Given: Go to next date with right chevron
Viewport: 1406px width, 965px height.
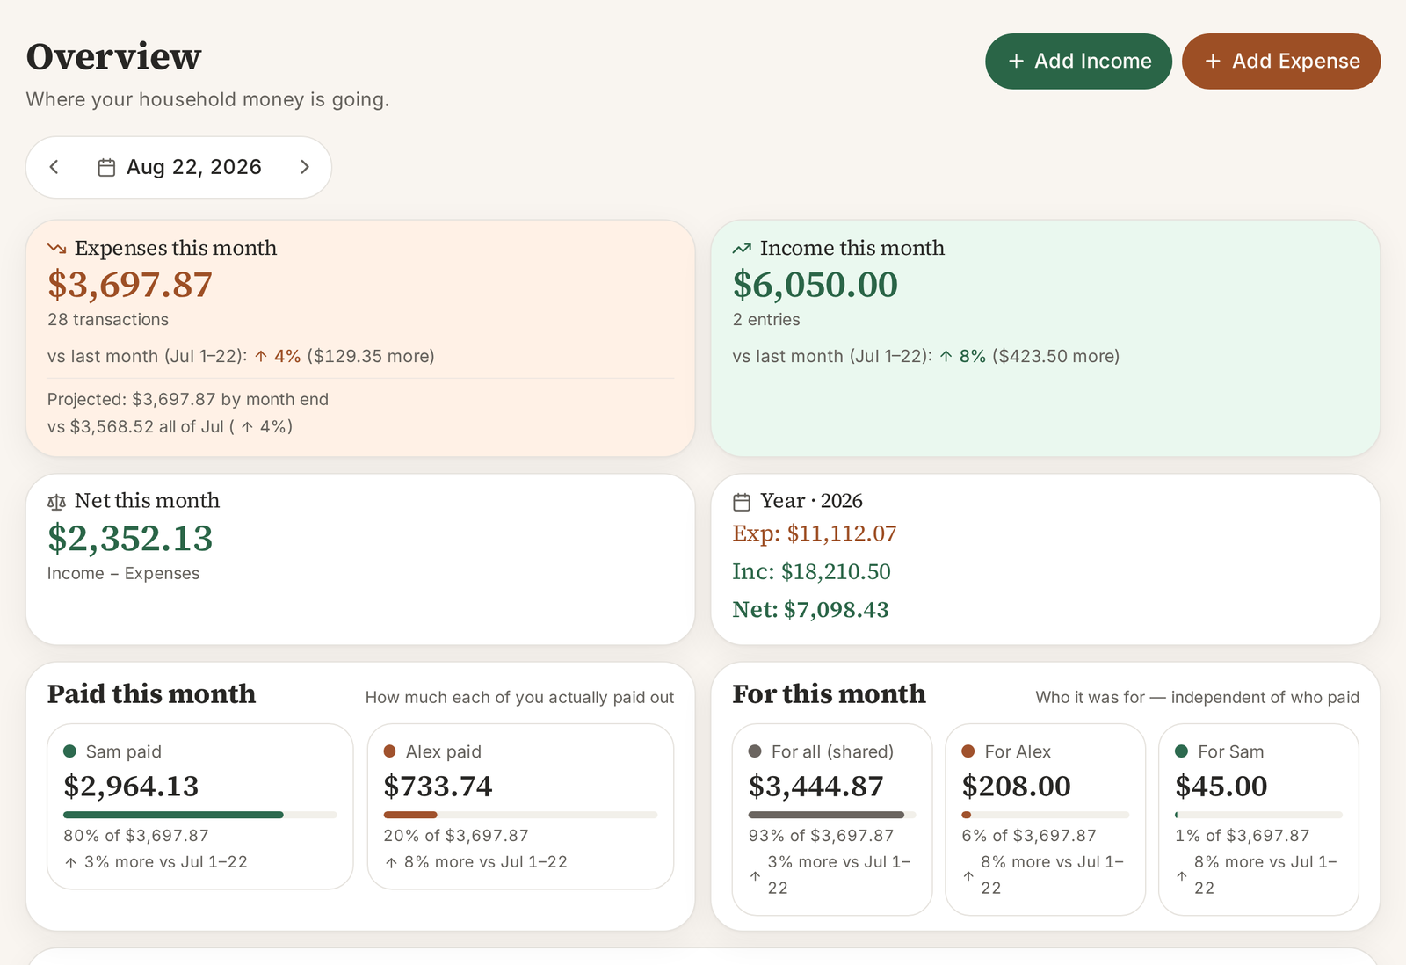Looking at the screenshot, I should (x=305, y=167).
